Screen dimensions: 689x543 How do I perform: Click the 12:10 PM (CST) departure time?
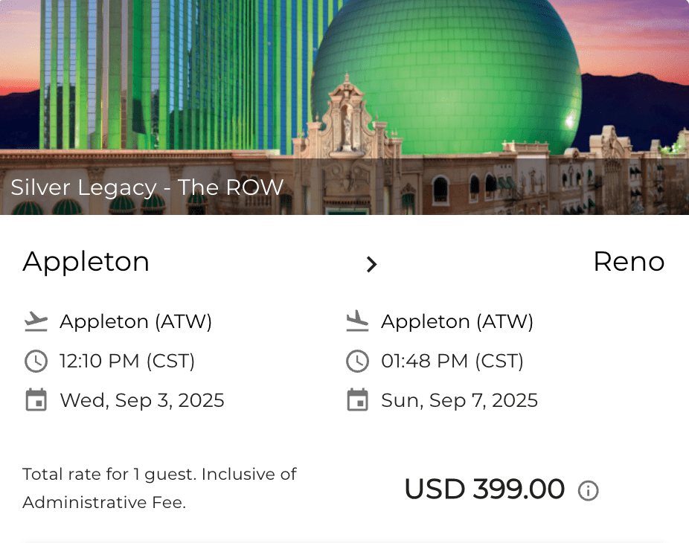pyautogui.click(x=127, y=362)
